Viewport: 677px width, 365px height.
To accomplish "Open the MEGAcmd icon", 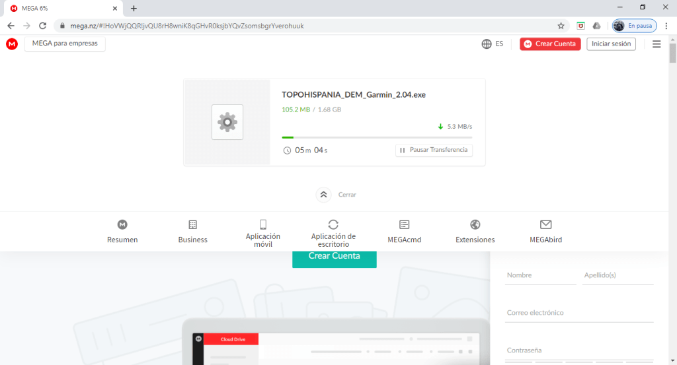I will (x=405, y=224).
